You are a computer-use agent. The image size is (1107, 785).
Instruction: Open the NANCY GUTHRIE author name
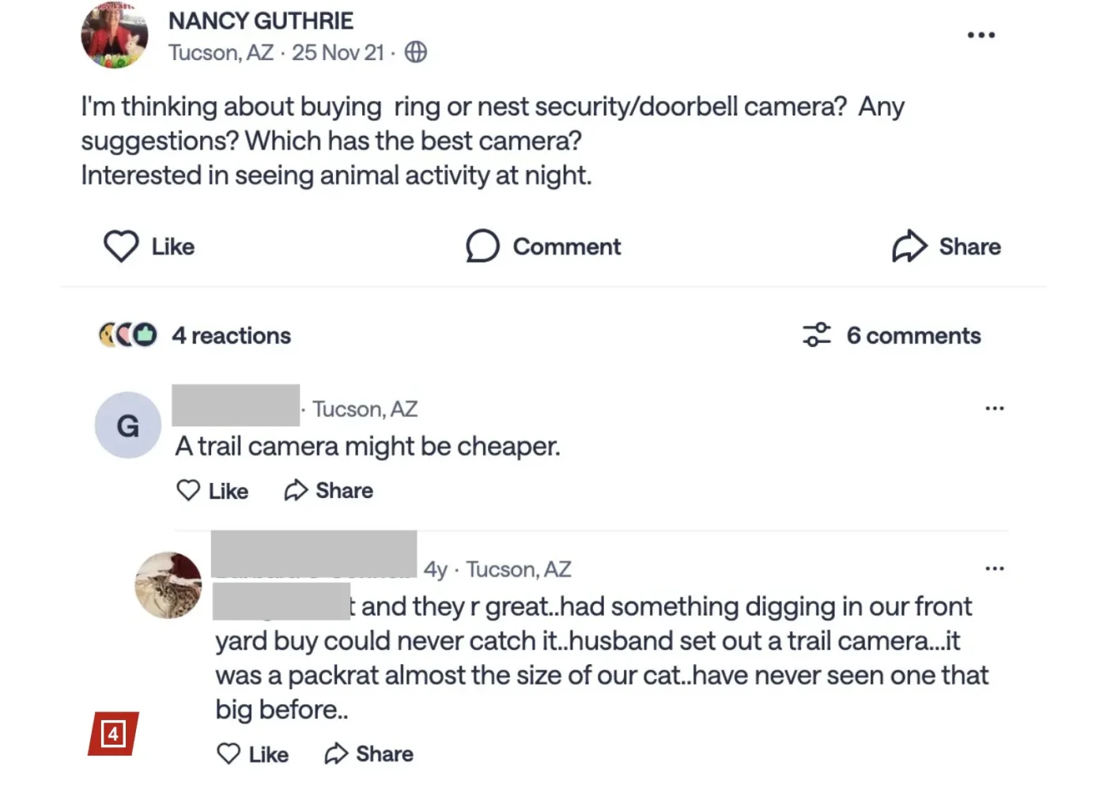click(x=261, y=21)
